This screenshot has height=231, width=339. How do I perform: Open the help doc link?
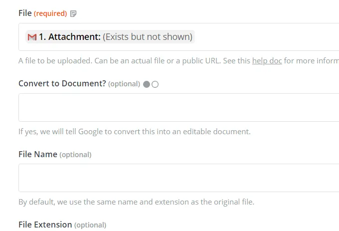click(x=267, y=61)
